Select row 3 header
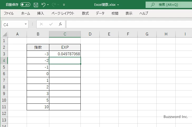This screenshot has width=192, height=127. (x=4, y=54)
